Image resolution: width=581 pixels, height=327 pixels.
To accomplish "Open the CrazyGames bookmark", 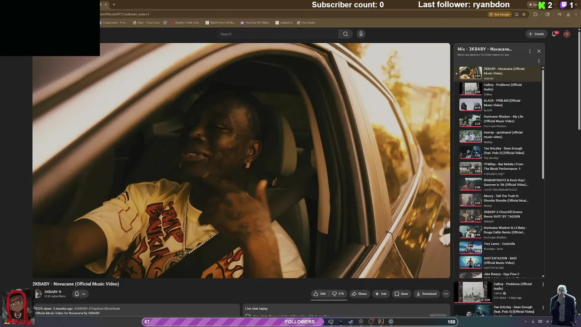I will click(x=113, y=23).
